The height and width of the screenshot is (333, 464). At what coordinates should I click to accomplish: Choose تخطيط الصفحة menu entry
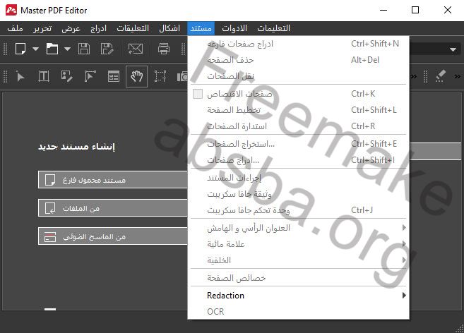pos(298,110)
